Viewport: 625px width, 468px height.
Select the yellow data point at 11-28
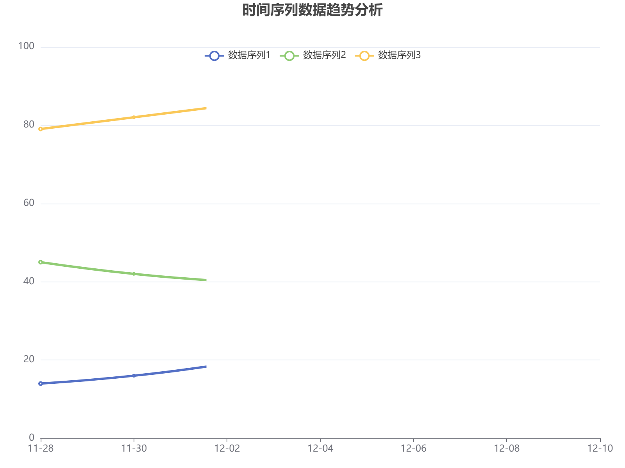pyautogui.click(x=40, y=129)
